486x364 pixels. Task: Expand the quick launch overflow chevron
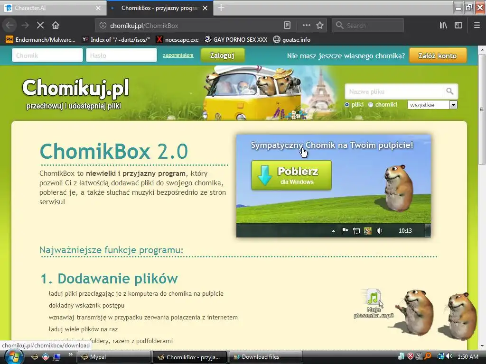70,355
